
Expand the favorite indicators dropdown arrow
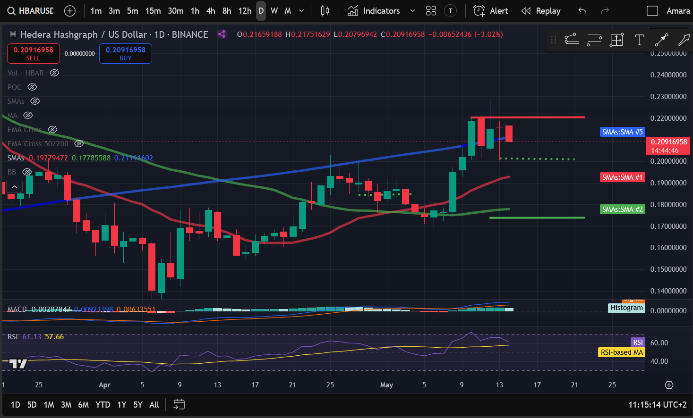click(x=412, y=10)
